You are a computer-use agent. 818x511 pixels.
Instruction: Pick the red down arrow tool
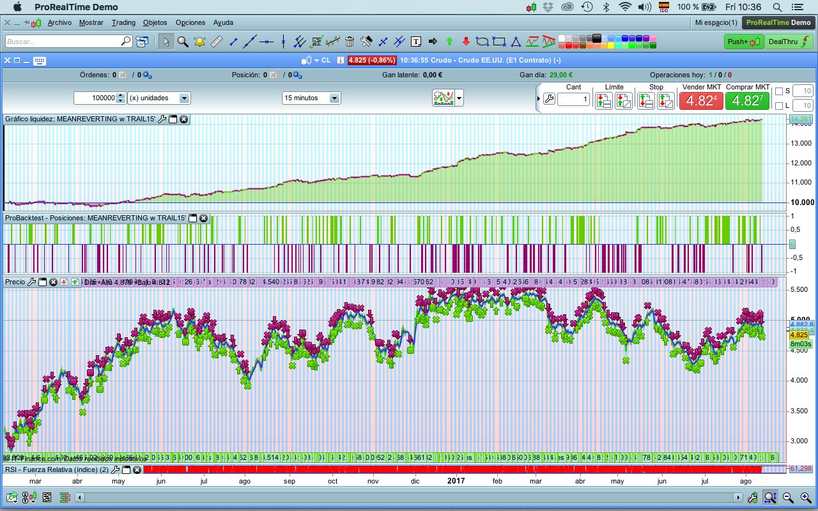pos(466,42)
